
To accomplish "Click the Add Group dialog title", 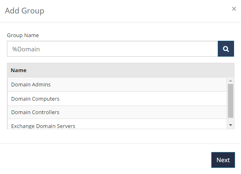I will 24,11.
